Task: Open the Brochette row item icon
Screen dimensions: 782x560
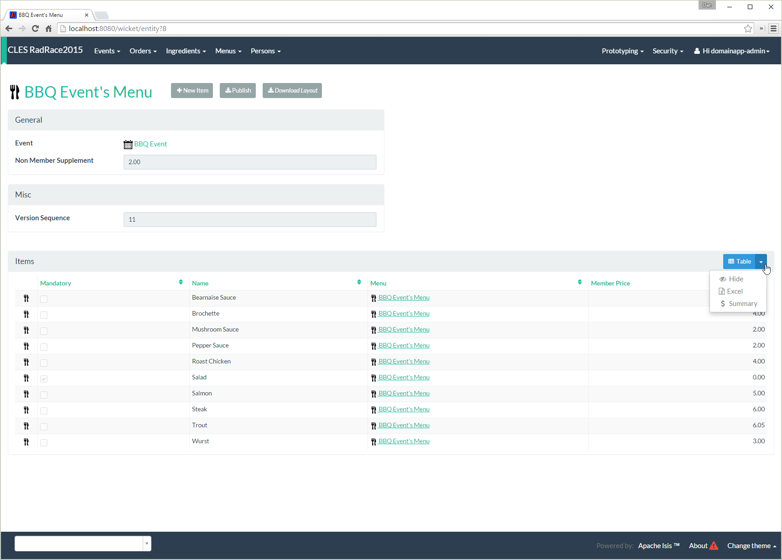Action: point(26,314)
